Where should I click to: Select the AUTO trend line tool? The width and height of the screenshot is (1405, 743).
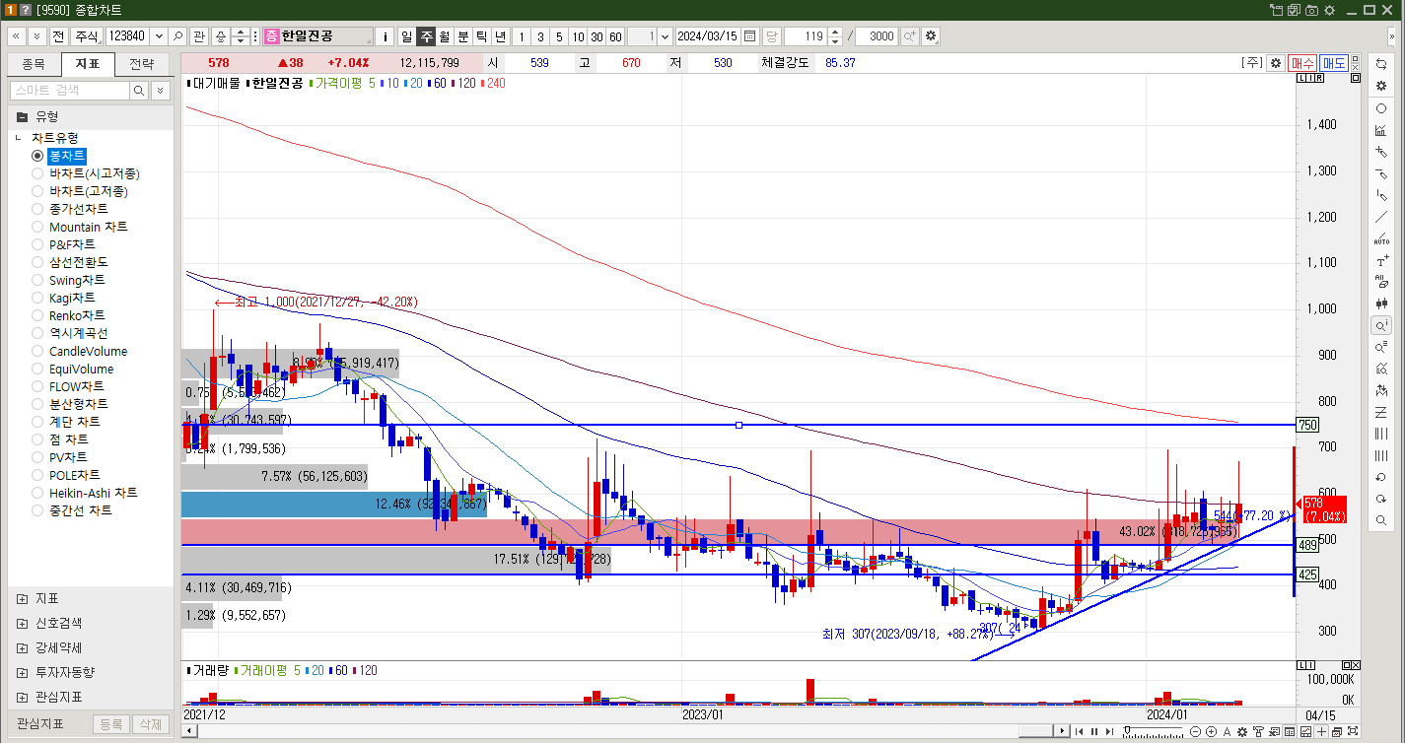click(1381, 238)
